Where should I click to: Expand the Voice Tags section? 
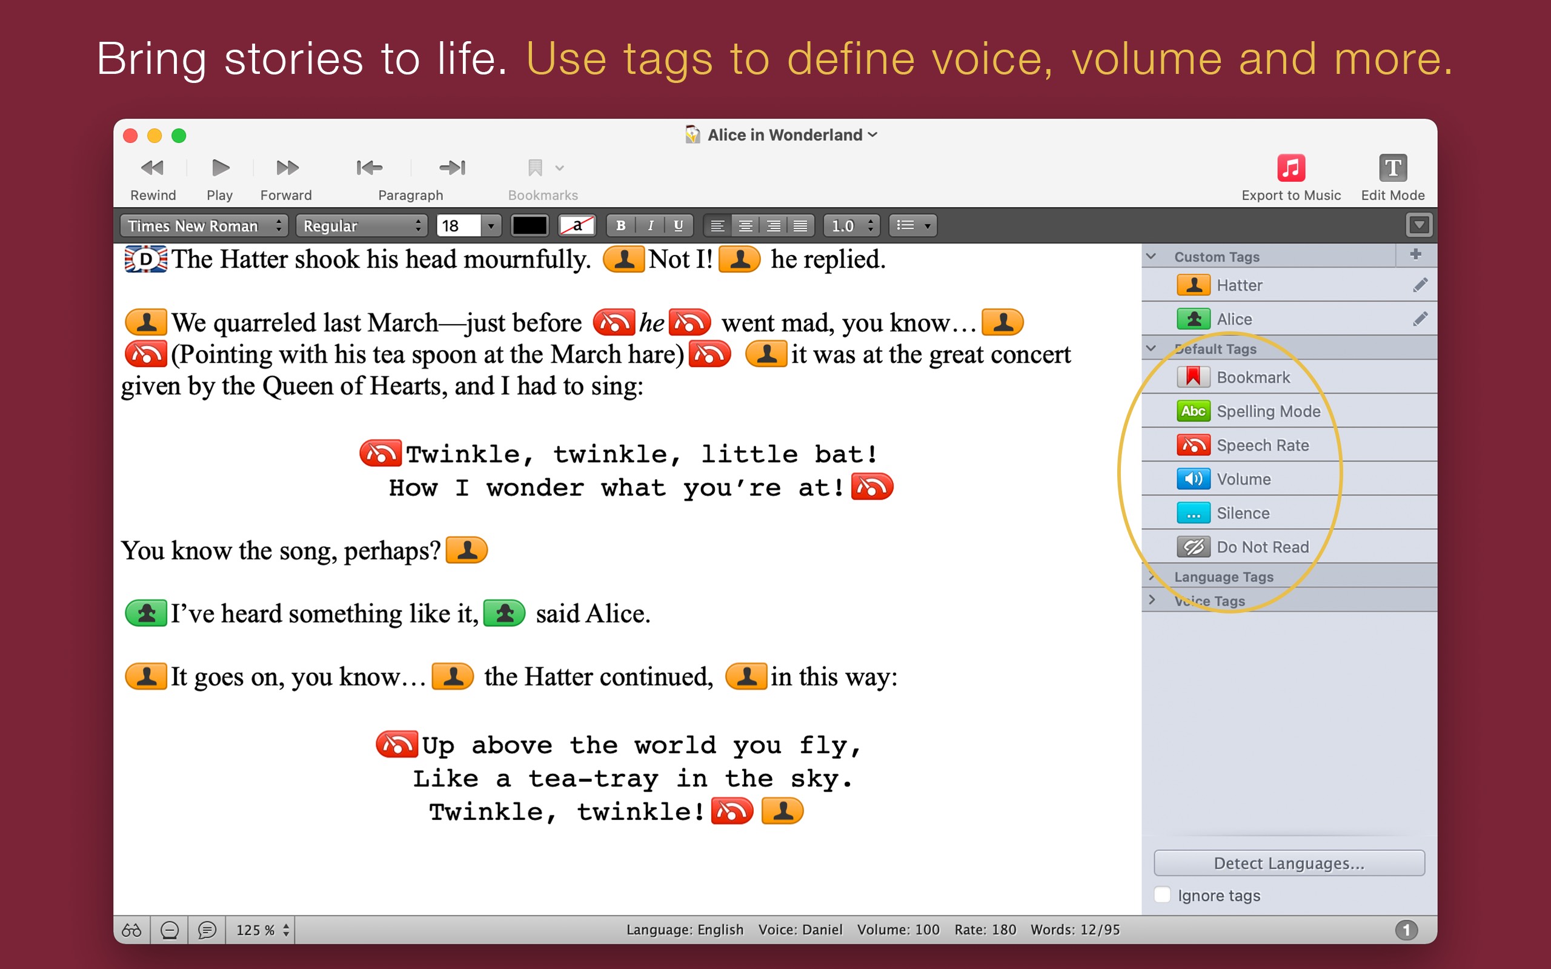1152,601
